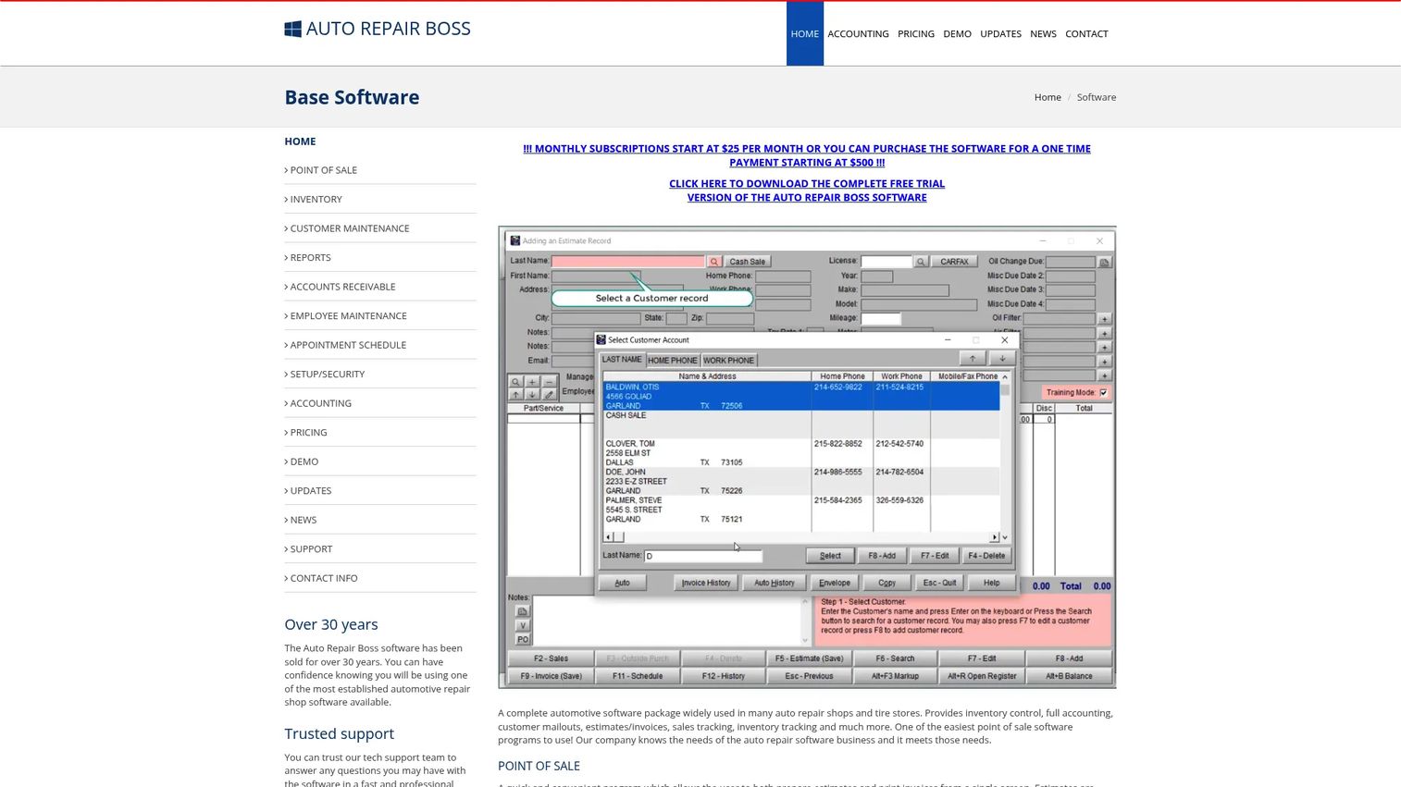Click the License search magnifier icon
1401x787 pixels.
(x=921, y=262)
